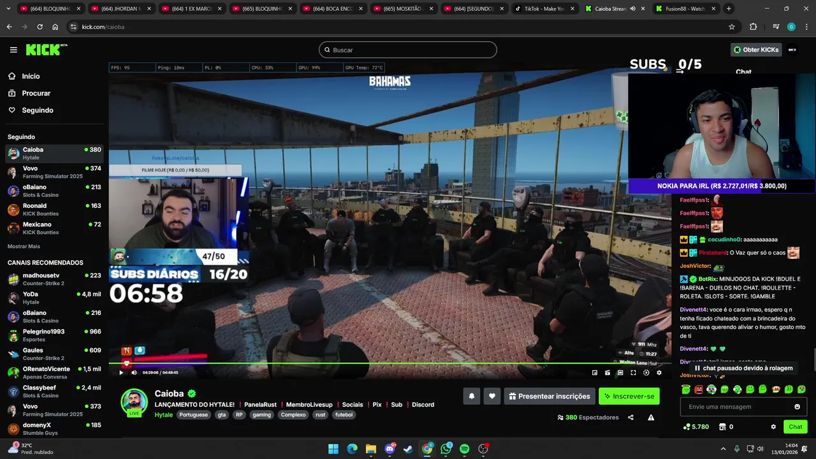Click the address bar URL kick.com/caioba
Viewport: 816px width, 459px height.
click(103, 27)
